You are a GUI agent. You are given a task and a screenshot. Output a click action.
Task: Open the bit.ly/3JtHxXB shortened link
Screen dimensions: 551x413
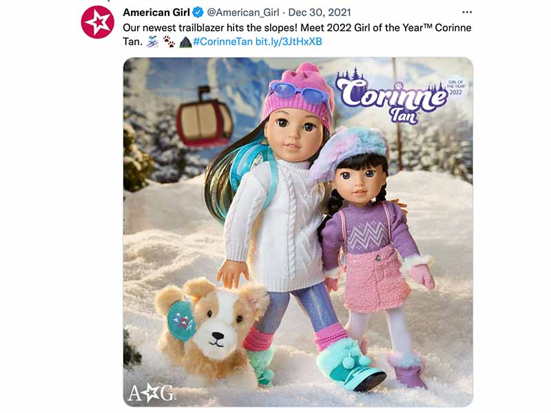(289, 41)
